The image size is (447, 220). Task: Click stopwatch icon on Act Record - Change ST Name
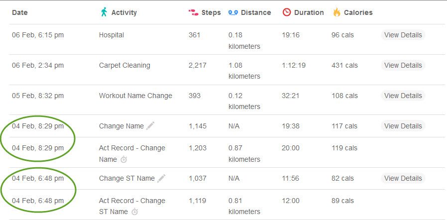pyautogui.click(x=134, y=212)
